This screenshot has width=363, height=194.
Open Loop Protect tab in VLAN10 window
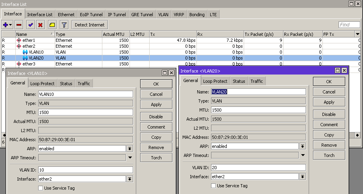43,84
